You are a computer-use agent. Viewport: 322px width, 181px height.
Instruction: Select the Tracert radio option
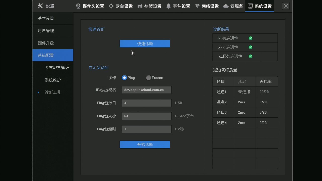[149, 78]
